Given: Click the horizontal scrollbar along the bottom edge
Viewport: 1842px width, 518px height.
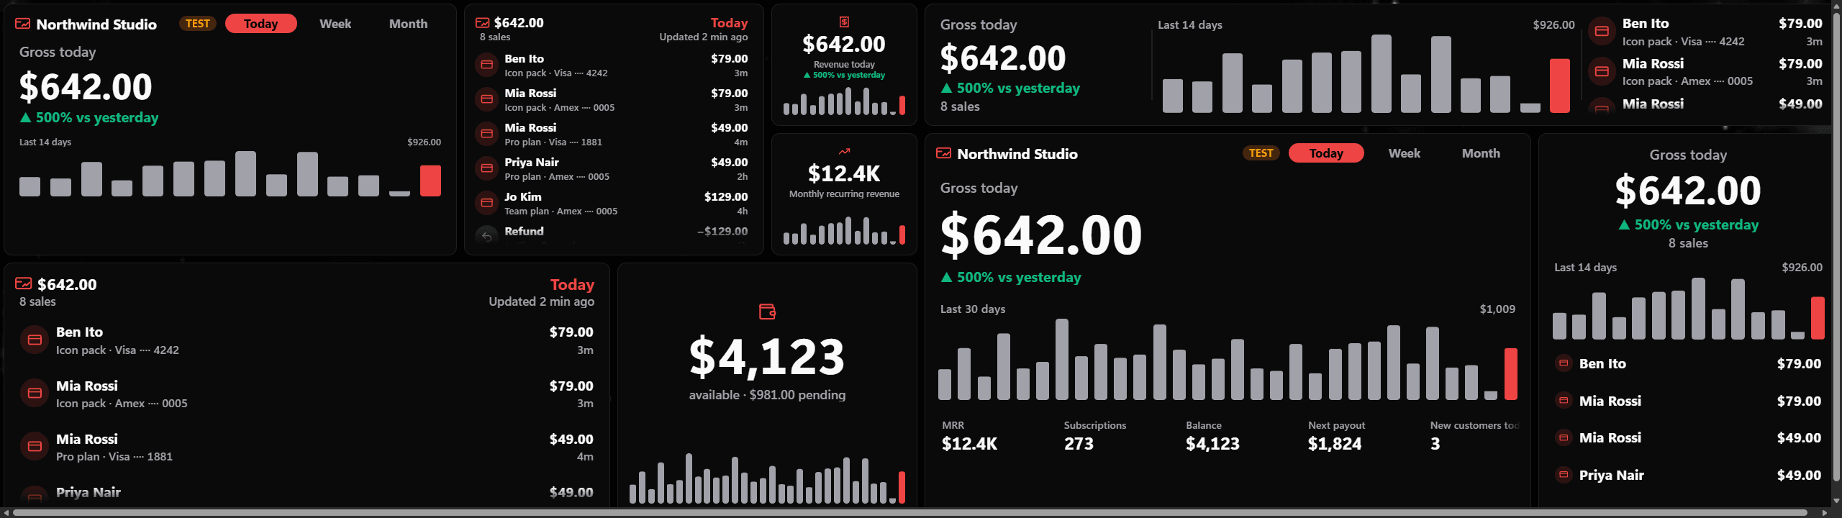Looking at the screenshot, I should pos(909,513).
